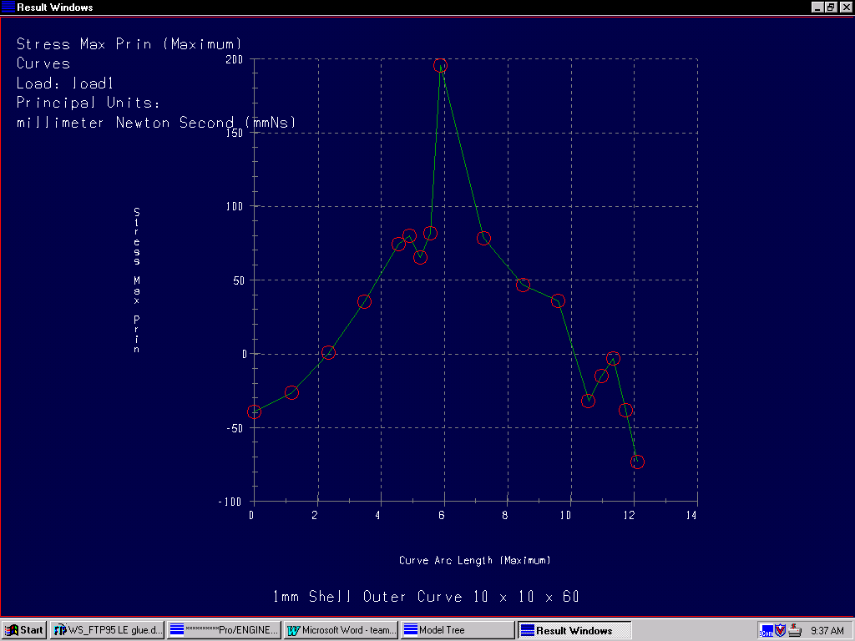
Task: Select Result Windows taskbar button
Action: point(574,630)
